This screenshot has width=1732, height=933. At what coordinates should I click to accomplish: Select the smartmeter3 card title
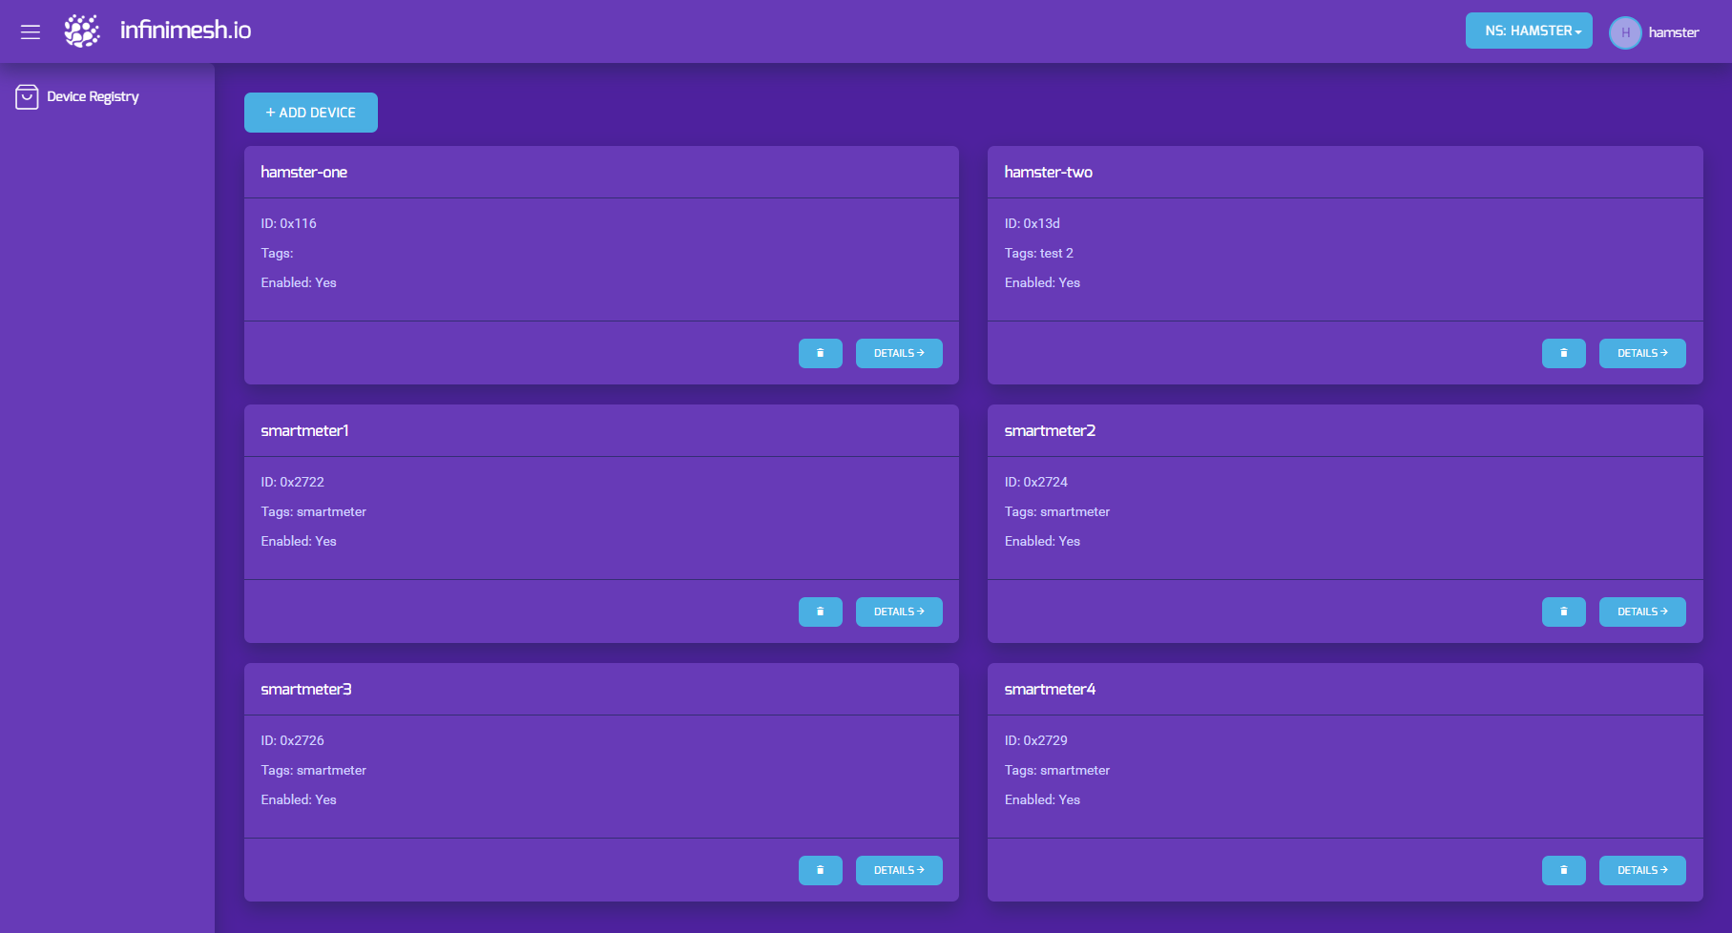306,689
